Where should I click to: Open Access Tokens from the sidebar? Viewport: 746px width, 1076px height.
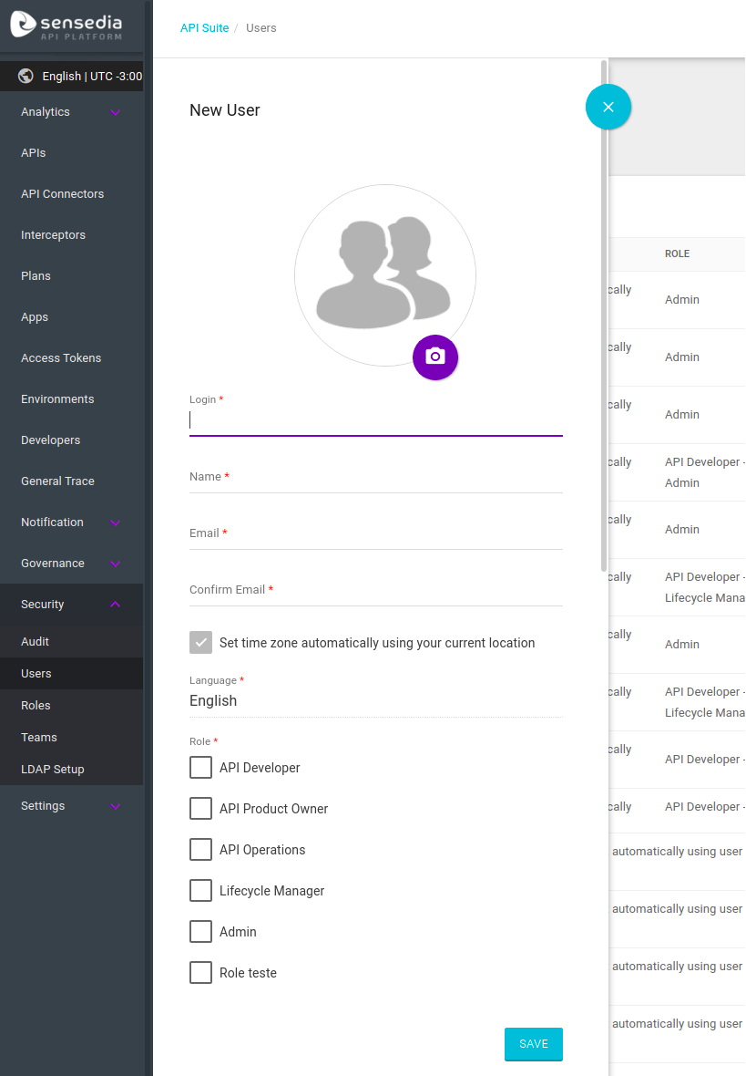point(61,357)
